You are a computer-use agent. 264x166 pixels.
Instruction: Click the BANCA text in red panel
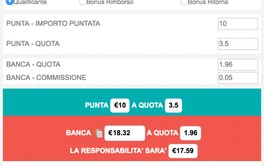pyautogui.click(x=78, y=133)
